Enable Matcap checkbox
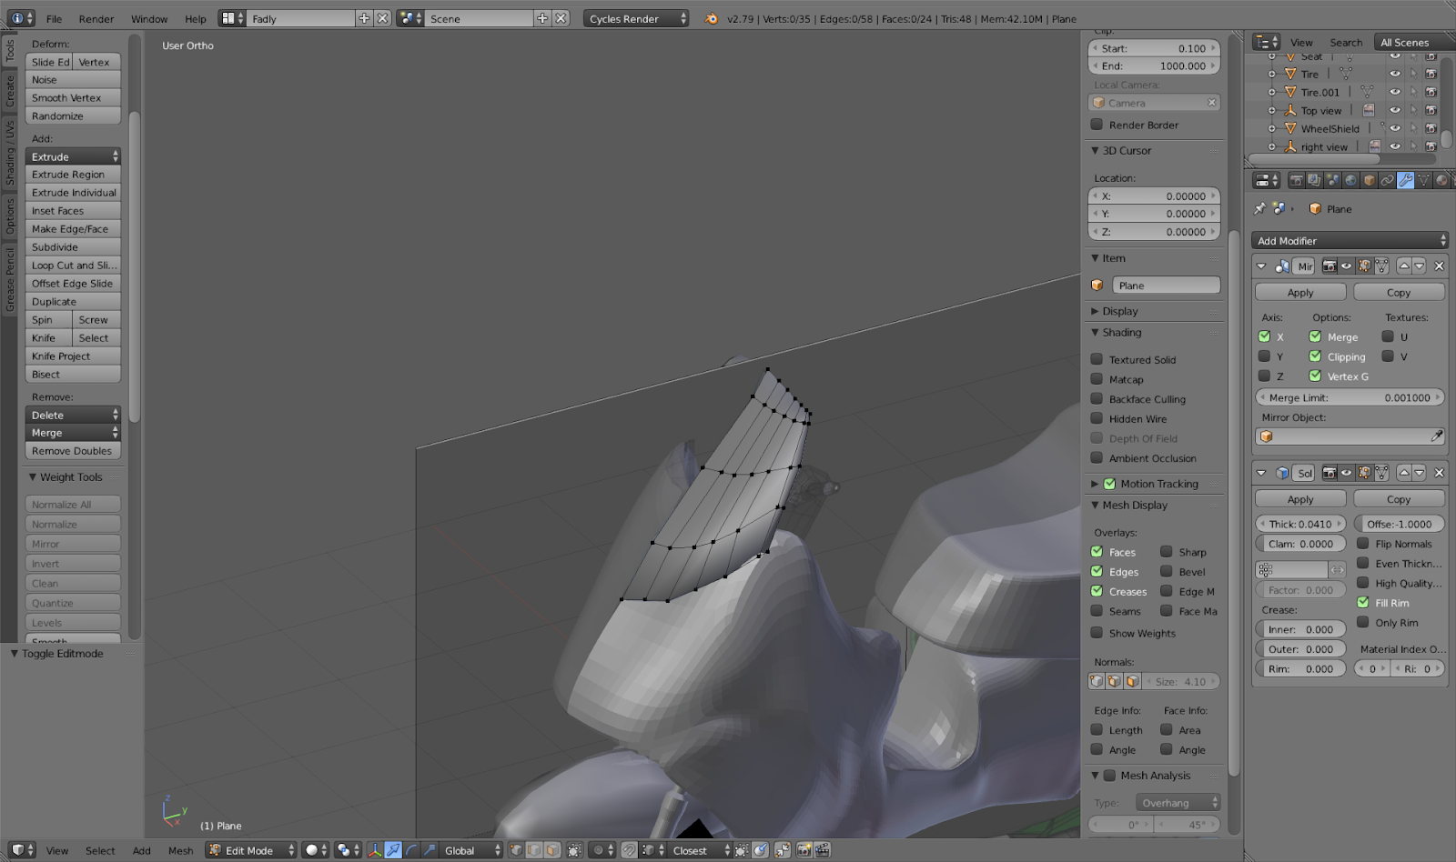The height and width of the screenshot is (862, 1456). tap(1097, 379)
